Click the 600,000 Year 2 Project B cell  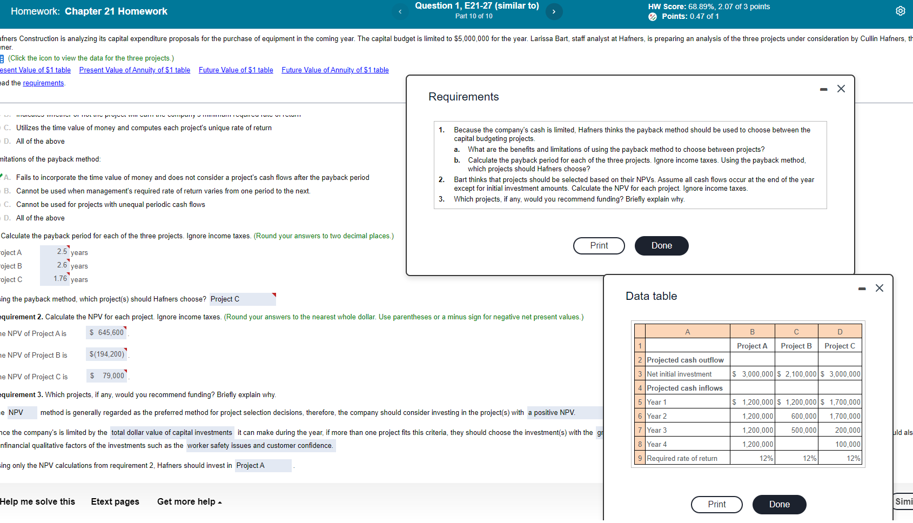click(x=796, y=417)
